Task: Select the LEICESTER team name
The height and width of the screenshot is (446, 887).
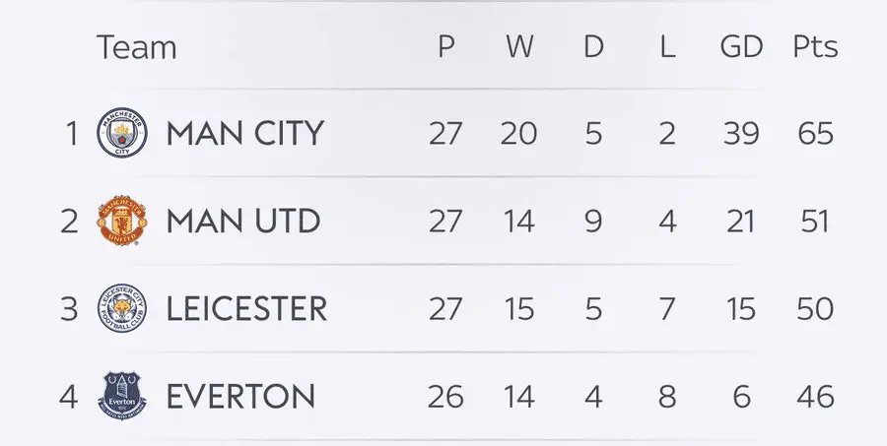Action: [x=246, y=309]
